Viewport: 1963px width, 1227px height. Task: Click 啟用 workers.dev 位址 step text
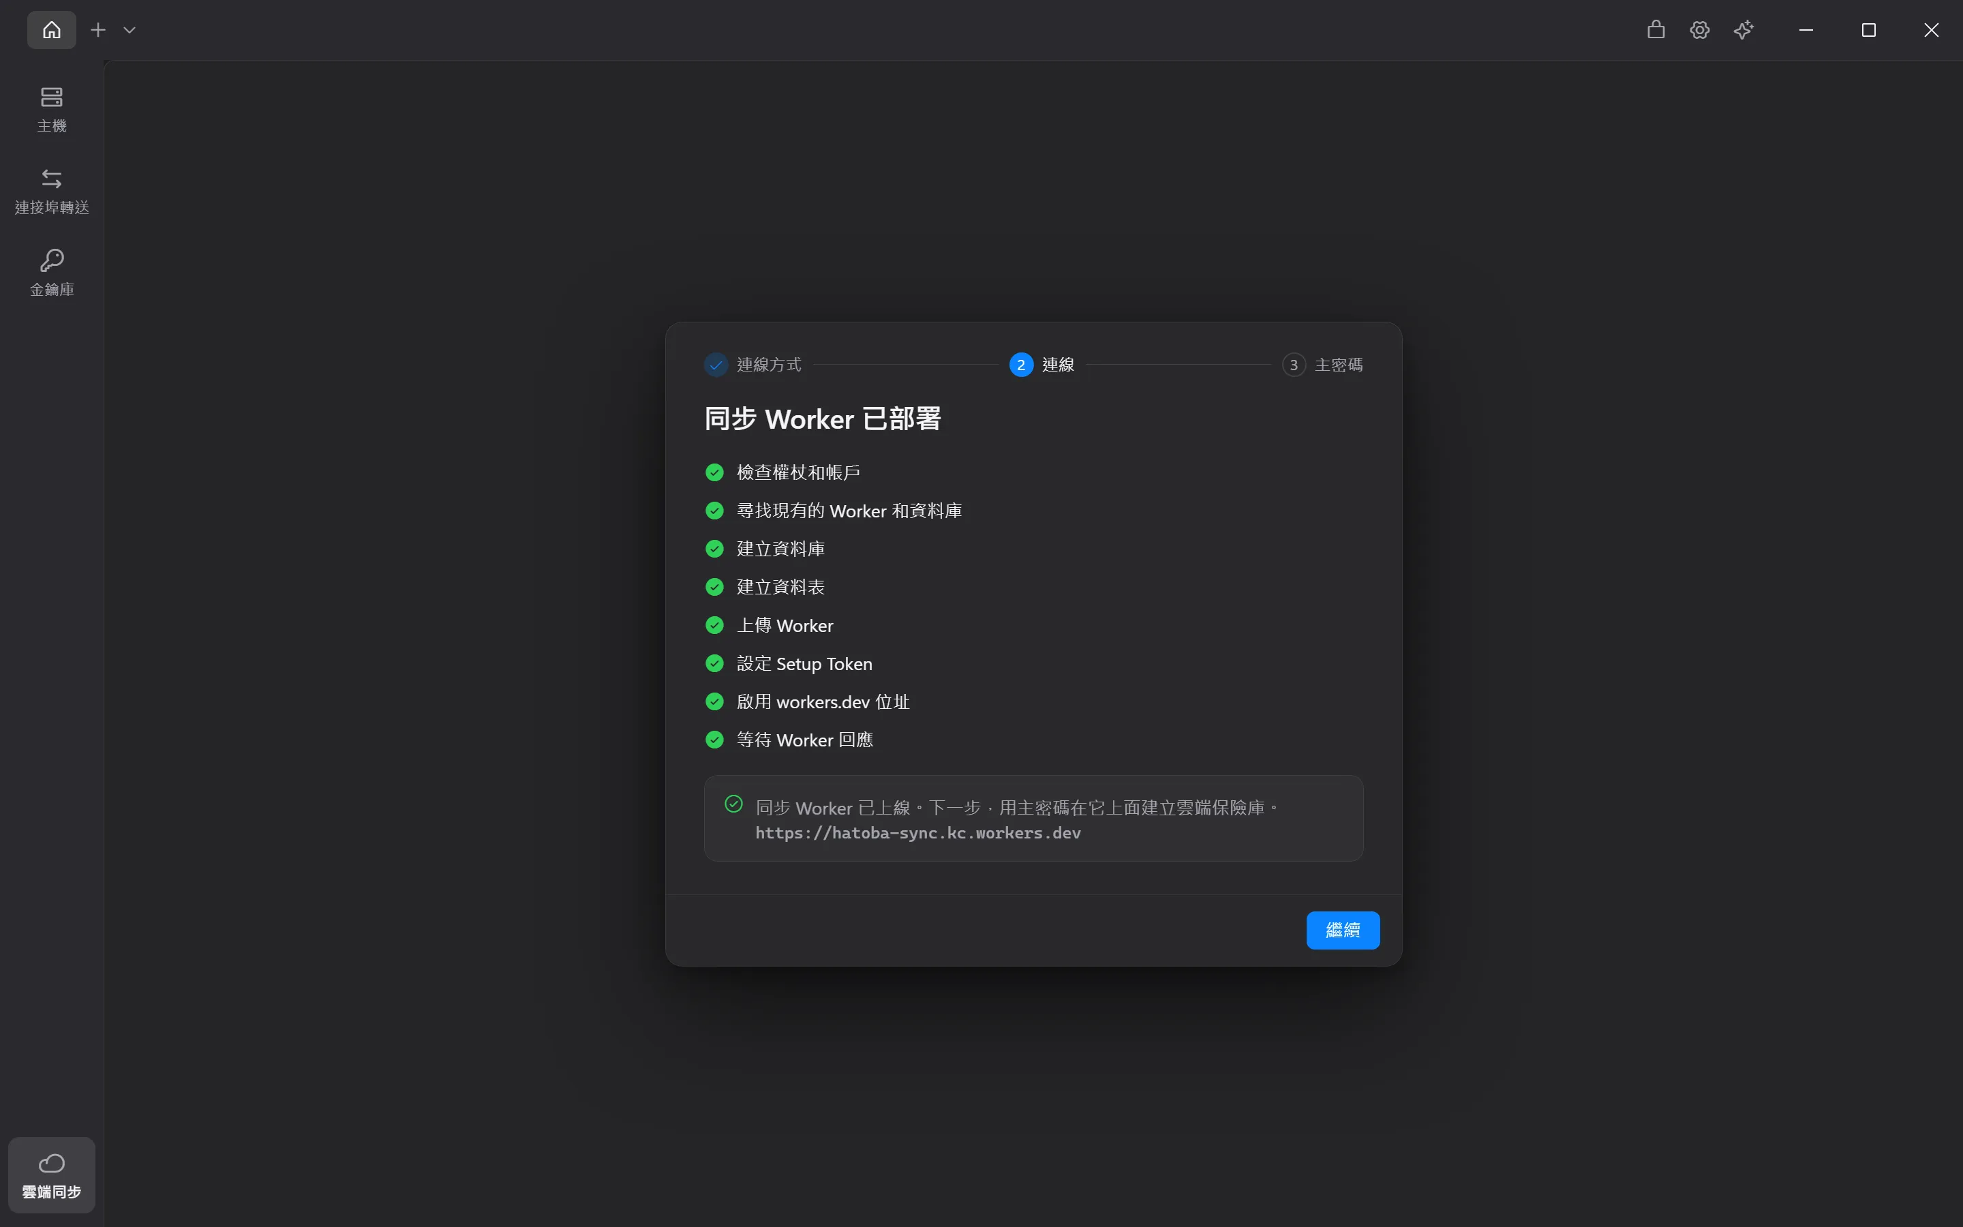click(x=823, y=701)
